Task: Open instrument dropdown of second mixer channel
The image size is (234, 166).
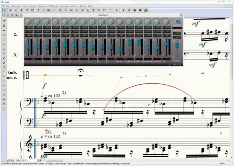Action: tap(38, 59)
